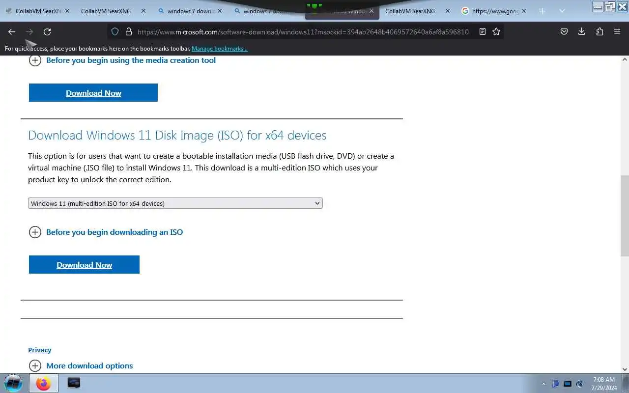List all open tabs
This screenshot has height=393, width=629.
tap(562, 11)
